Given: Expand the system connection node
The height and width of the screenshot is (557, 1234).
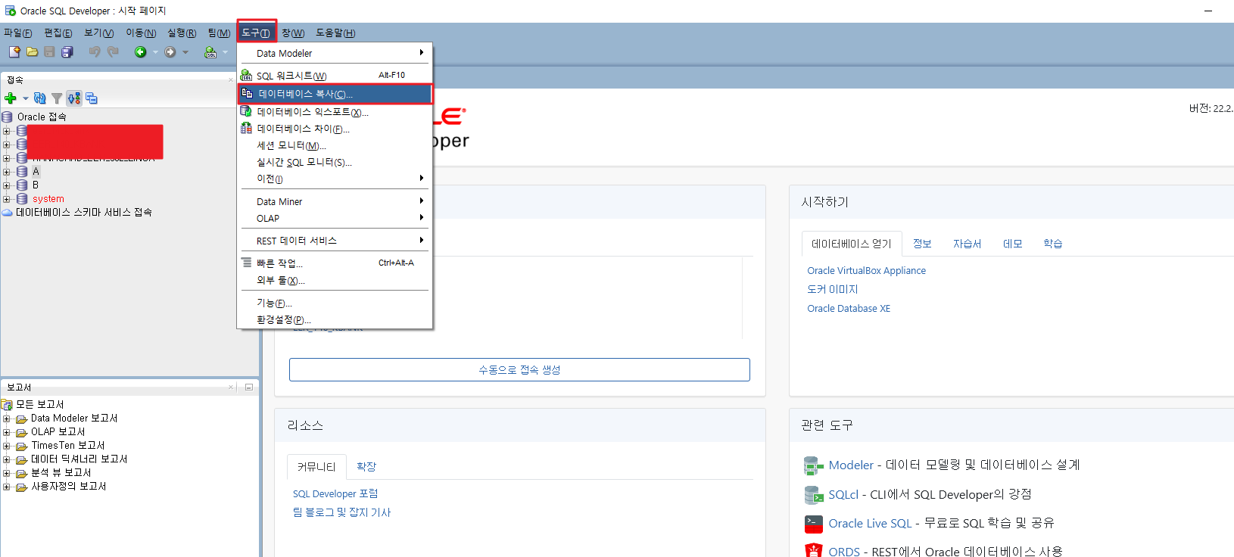Looking at the screenshot, I should click(7, 199).
